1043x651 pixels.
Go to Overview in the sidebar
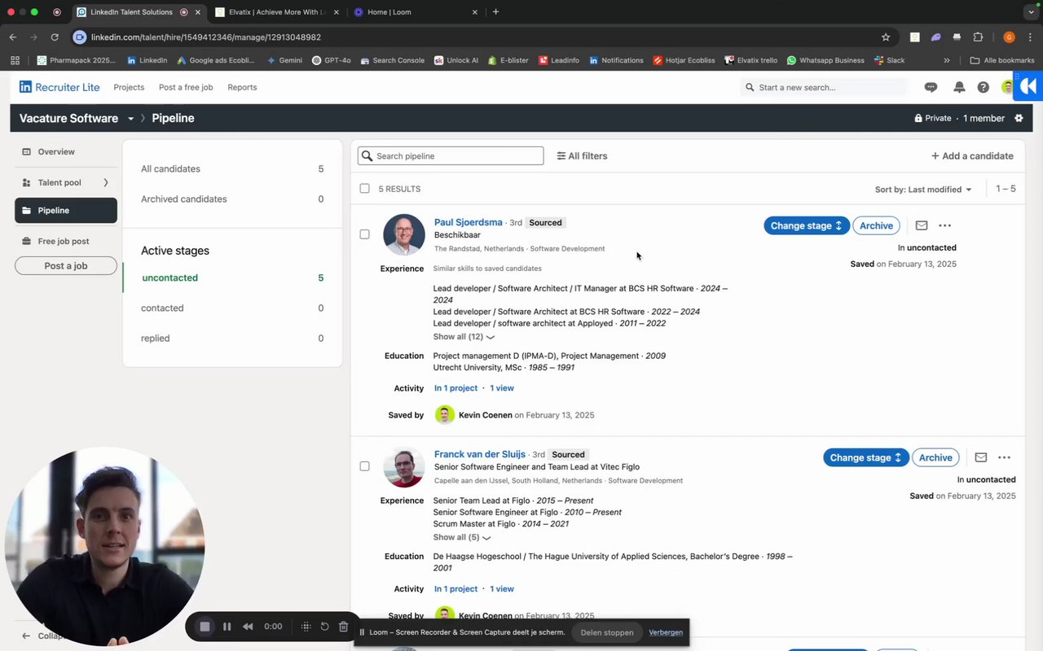[x=66, y=152]
